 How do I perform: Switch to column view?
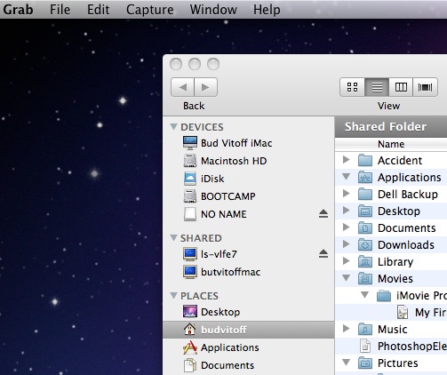coord(401,87)
